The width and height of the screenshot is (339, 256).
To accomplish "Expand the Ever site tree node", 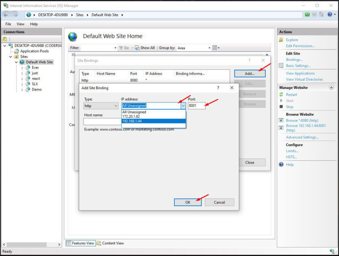I will point(22,68).
